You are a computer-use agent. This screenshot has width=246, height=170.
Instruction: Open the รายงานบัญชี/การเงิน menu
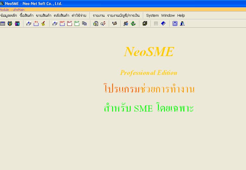(x=123, y=16)
